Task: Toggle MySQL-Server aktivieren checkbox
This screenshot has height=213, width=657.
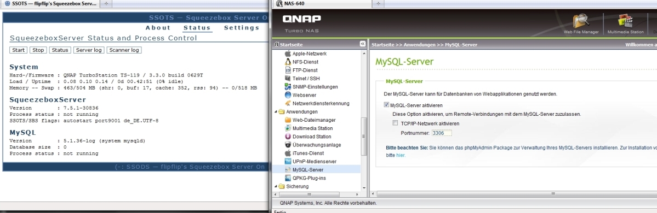Action: 386,105
